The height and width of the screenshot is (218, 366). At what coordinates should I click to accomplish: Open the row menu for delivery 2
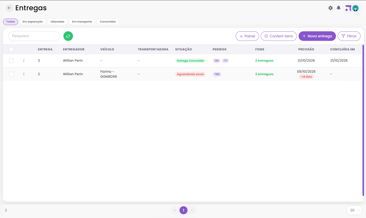tap(24, 74)
